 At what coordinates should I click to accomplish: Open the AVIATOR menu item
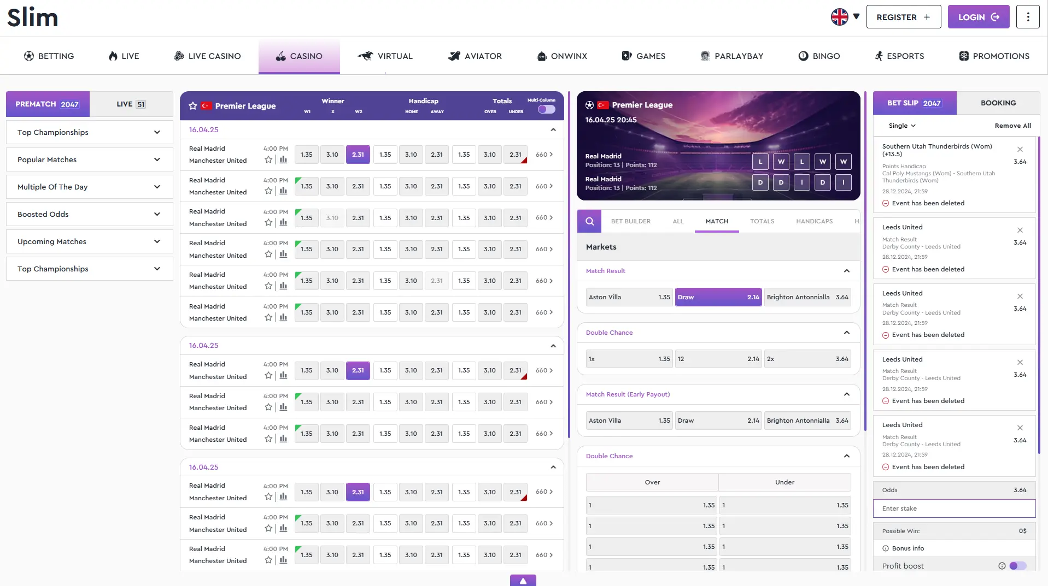click(475, 56)
